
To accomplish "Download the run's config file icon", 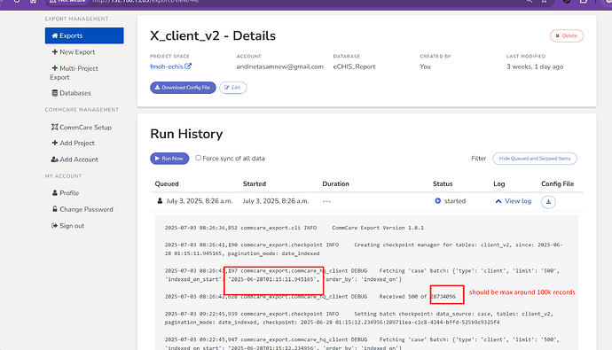I will pyautogui.click(x=548, y=202).
